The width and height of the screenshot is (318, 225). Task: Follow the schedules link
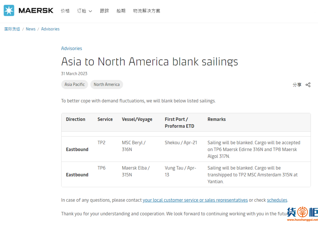[x=277, y=200]
